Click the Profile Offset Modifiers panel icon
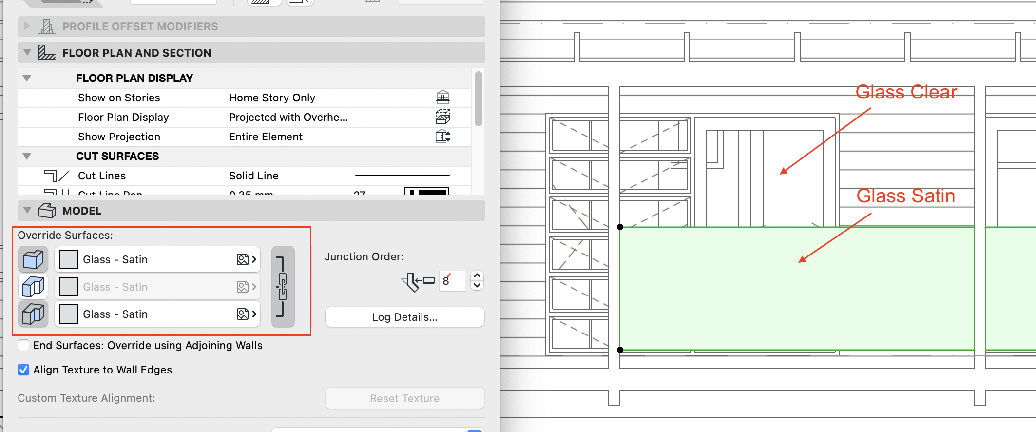 click(47, 26)
